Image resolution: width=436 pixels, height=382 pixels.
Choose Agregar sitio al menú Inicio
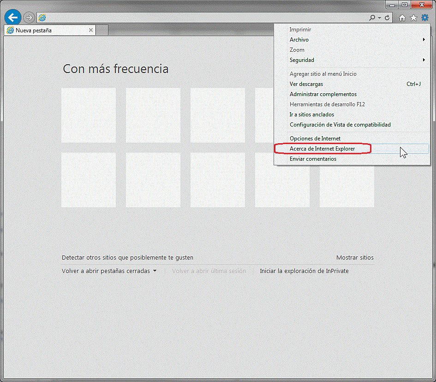click(x=352, y=74)
